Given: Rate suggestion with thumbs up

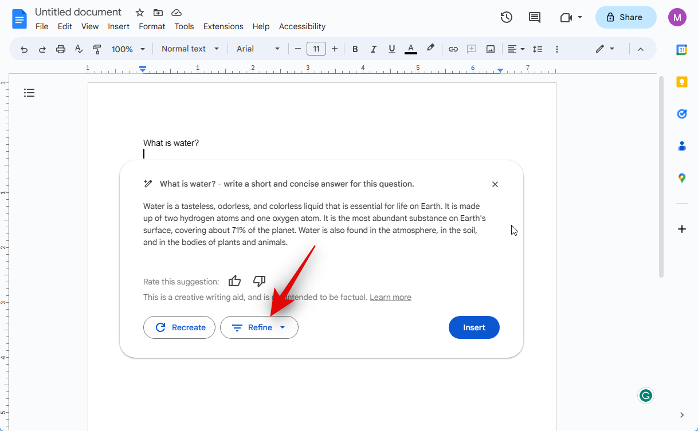Looking at the screenshot, I should (234, 281).
